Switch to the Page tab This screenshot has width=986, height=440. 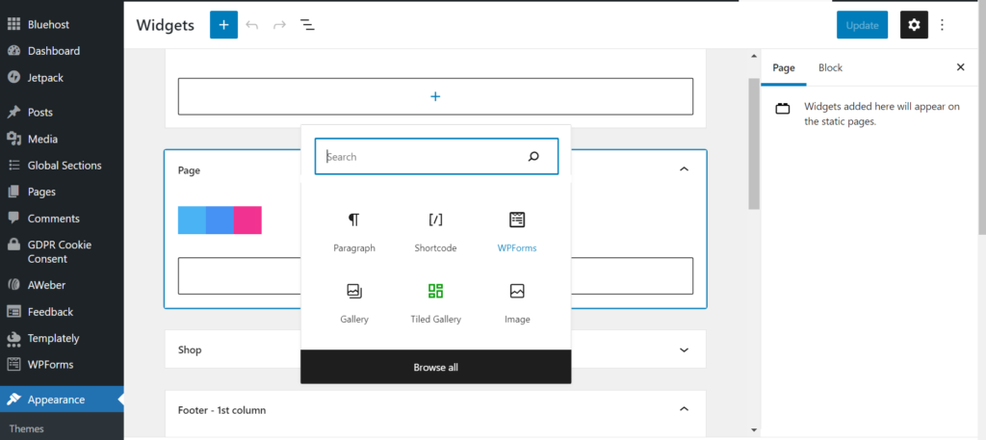[x=784, y=67]
